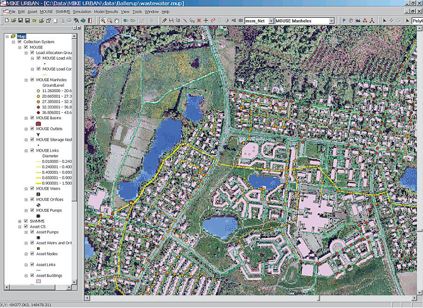The height and width of the screenshot is (308, 423).
Task: Toggle the MOUSE Basins layer checkbox
Action: pyautogui.click(x=32, y=118)
